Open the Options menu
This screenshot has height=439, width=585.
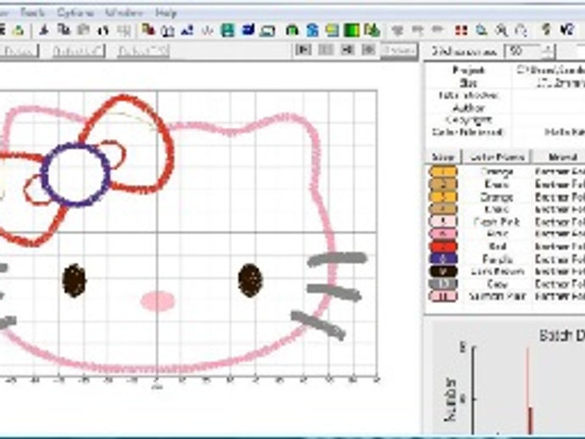click(75, 13)
